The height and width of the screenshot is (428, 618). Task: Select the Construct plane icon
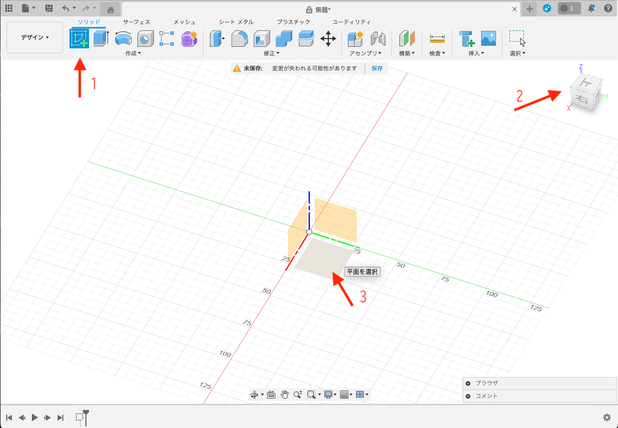[407, 39]
